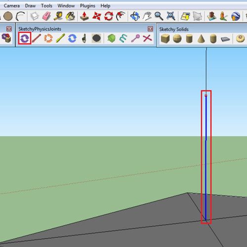Viewport: 247px width, 247px height.
Task: Select the Hinge joint tool
Action: coord(25,39)
